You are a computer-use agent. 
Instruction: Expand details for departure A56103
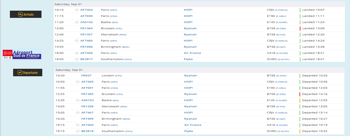[x=78, y=100]
